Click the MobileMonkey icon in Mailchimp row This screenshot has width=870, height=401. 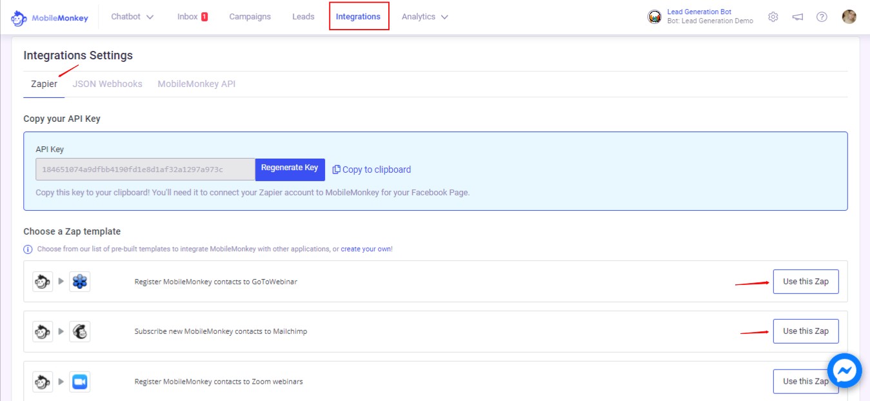[x=43, y=331]
